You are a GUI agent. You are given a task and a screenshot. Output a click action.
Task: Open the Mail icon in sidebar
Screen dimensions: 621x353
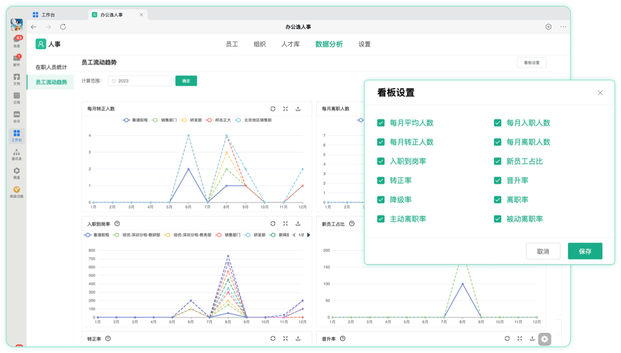pyautogui.click(x=16, y=60)
